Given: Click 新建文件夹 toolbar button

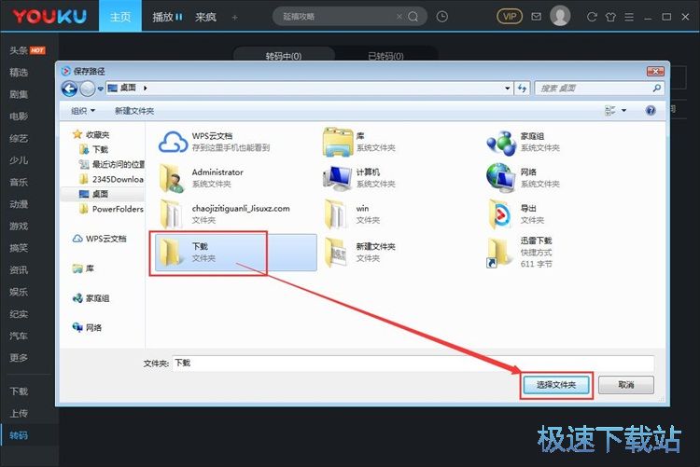Looking at the screenshot, I should tap(134, 111).
